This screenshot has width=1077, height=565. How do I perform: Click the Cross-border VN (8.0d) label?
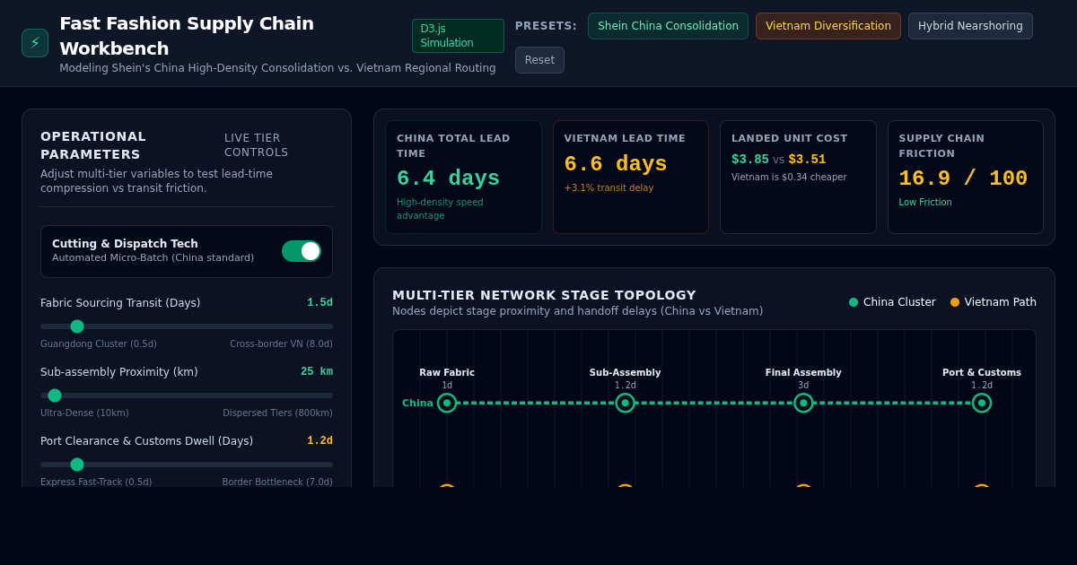(x=281, y=344)
